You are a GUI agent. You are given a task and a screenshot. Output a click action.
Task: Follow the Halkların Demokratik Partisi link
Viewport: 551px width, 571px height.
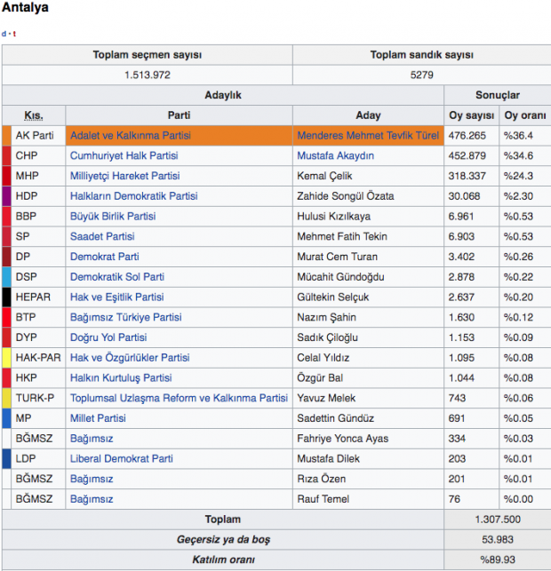[133, 196]
